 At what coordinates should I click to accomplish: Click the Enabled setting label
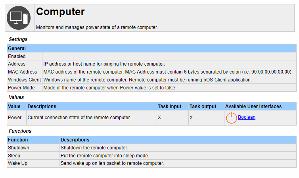pyautogui.click(x=17, y=56)
